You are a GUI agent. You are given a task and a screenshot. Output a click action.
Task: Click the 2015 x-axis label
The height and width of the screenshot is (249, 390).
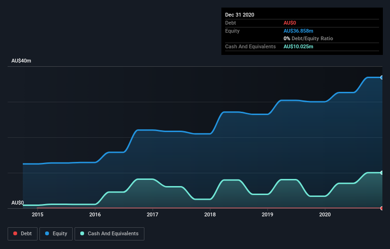click(38, 214)
